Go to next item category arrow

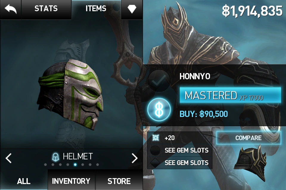[135, 158]
